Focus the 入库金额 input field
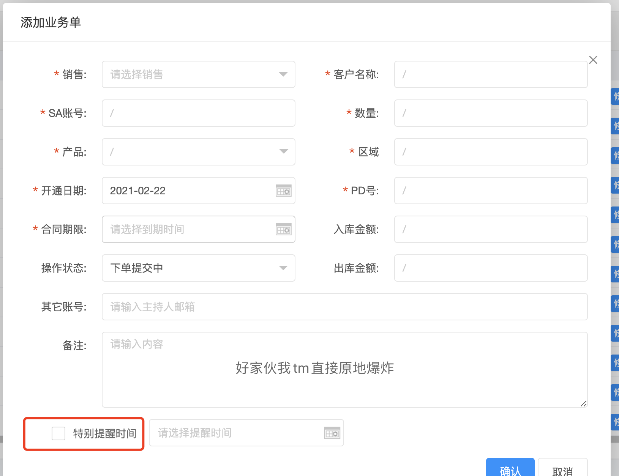Screen dimensions: 619x476 491,229
